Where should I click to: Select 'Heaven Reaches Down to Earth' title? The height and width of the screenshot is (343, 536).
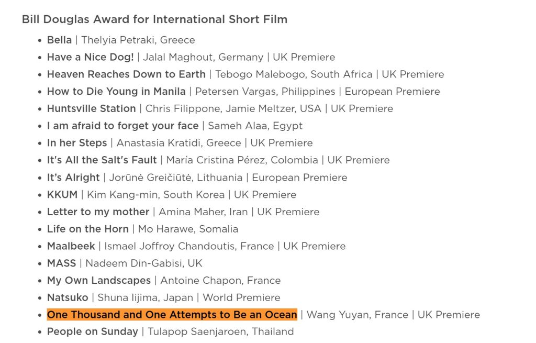[x=126, y=74]
